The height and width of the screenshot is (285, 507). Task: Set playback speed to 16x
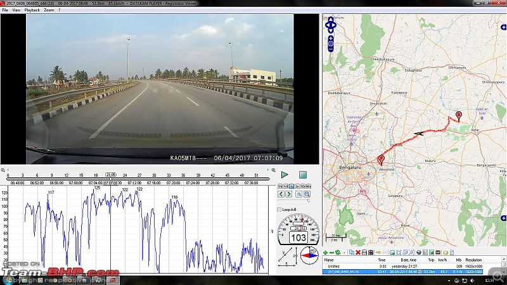coord(303,186)
